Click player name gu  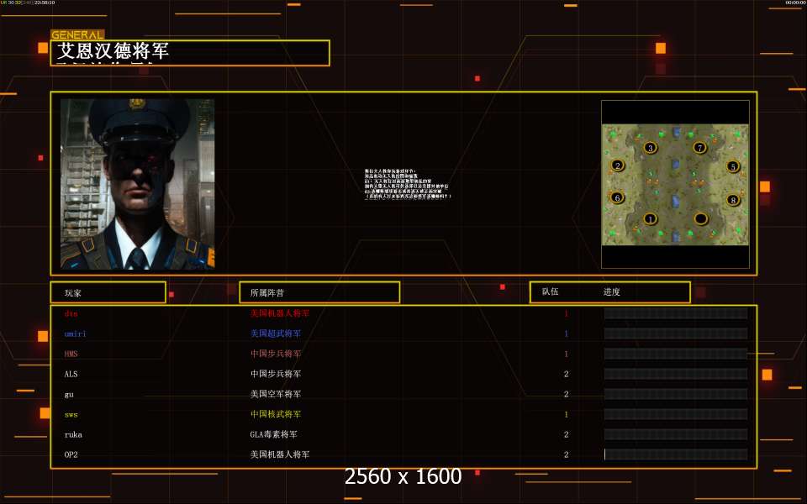69,395
